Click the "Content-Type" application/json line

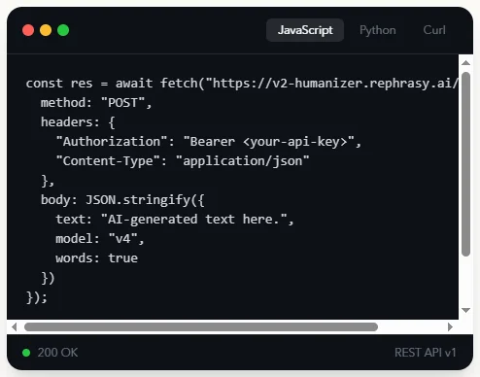(183, 161)
